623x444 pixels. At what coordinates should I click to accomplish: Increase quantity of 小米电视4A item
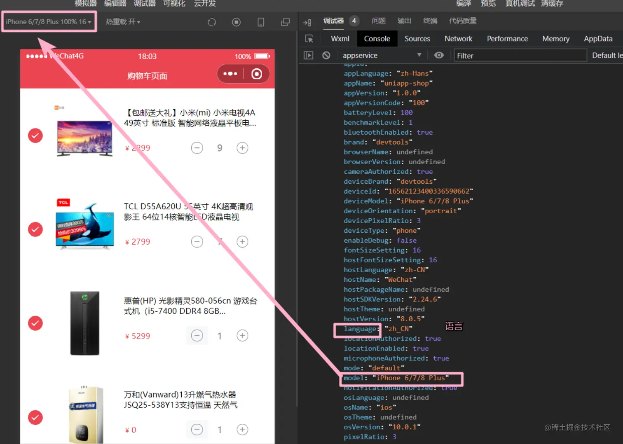242,148
